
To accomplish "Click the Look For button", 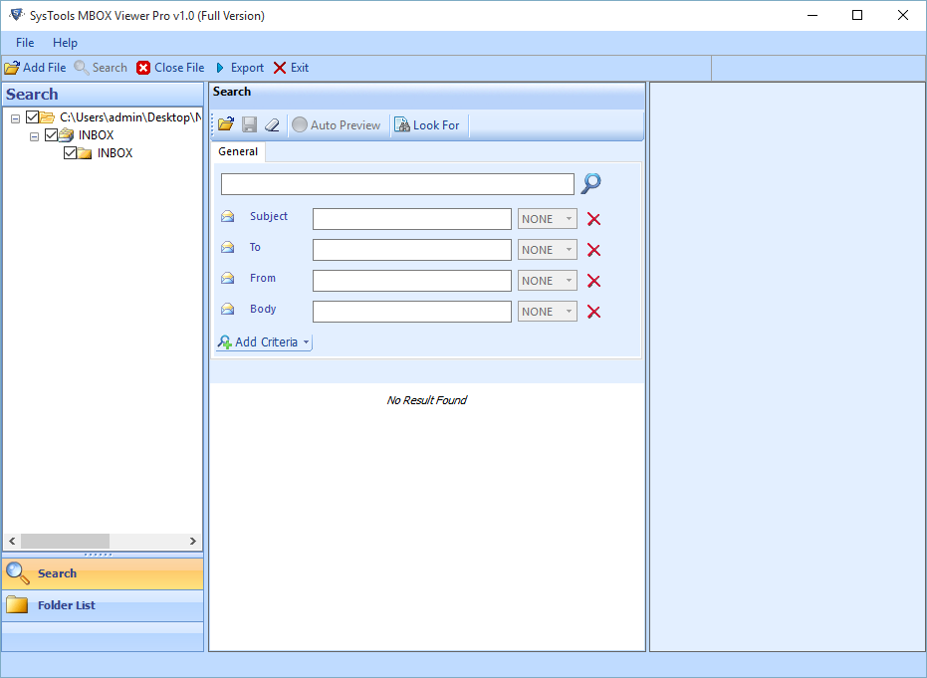I will 427,124.
